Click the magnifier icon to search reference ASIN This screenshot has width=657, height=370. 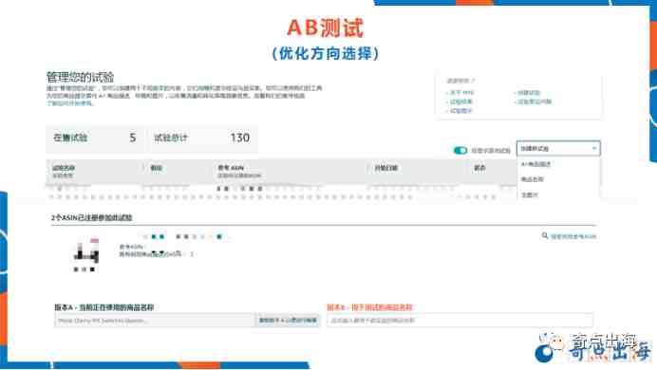tap(545, 236)
